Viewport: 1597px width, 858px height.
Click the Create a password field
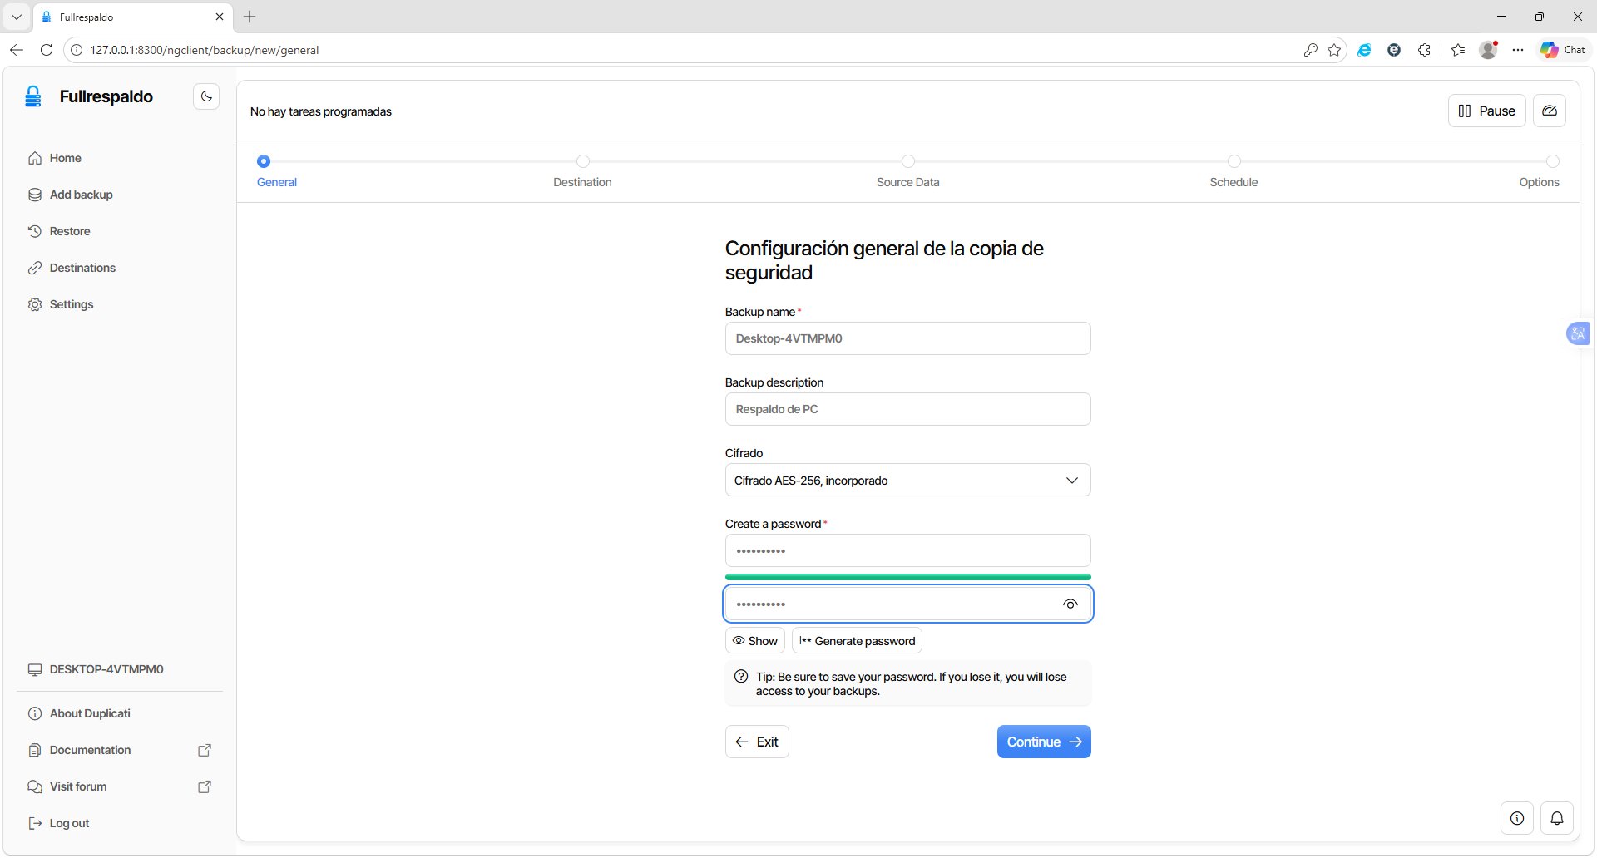pos(907,550)
